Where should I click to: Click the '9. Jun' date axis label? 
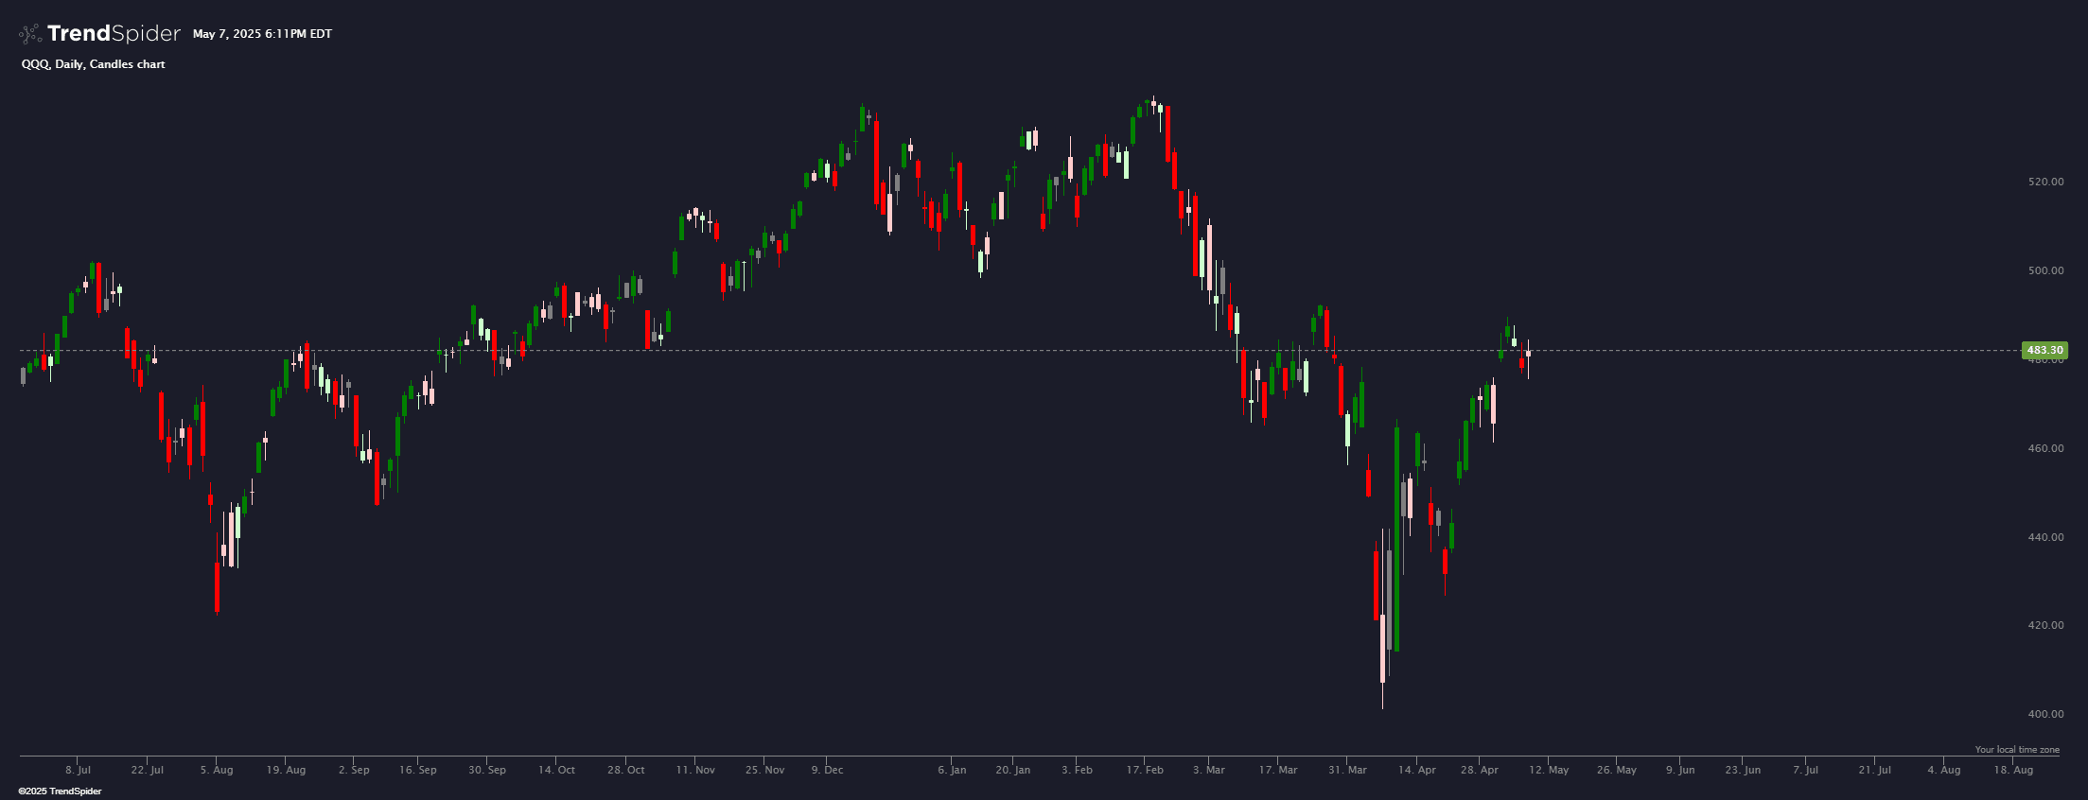(1680, 770)
